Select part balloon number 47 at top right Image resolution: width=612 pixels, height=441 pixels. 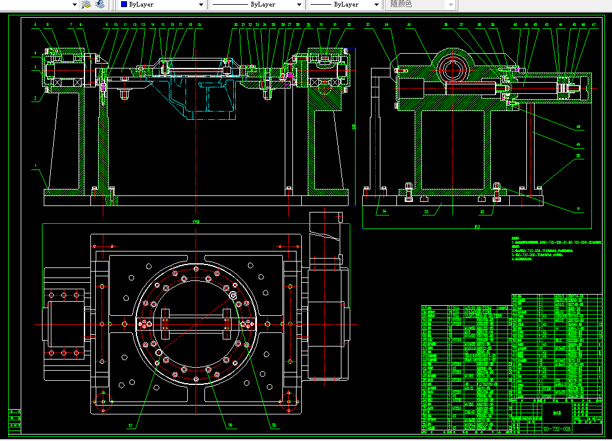pos(594,25)
